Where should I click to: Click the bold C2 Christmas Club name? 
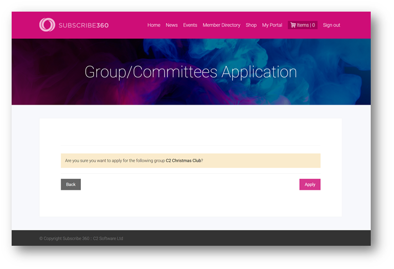pyautogui.click(x=183, y=161)
